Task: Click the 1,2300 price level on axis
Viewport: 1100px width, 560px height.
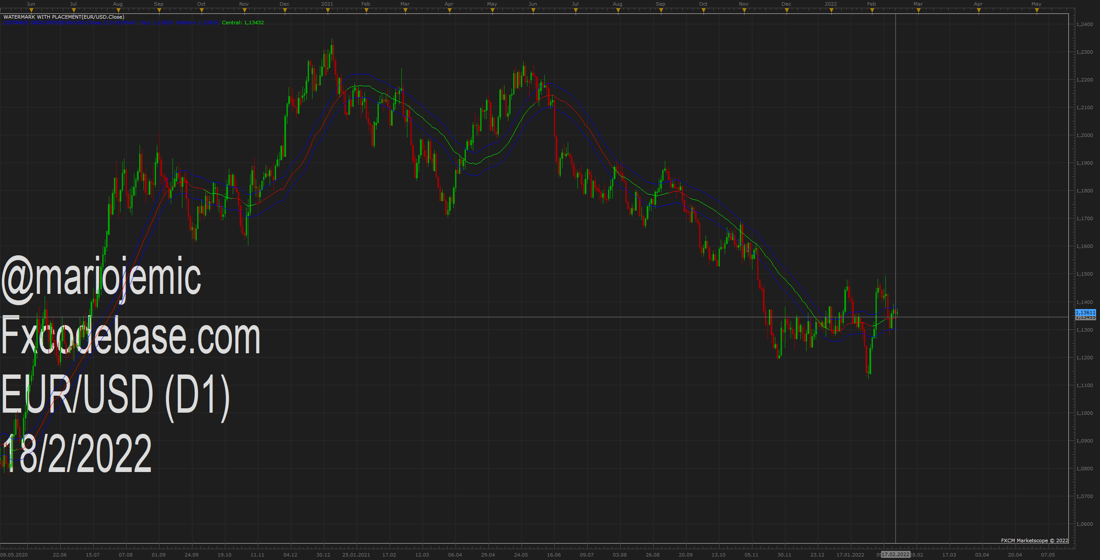Action: (x=1085, y=52)
